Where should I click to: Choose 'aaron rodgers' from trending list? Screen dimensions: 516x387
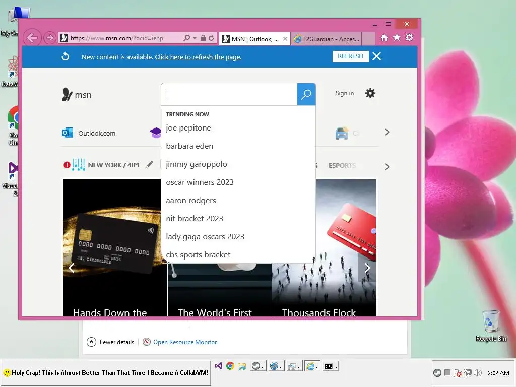pyautogui.click(x=191, y=200)
